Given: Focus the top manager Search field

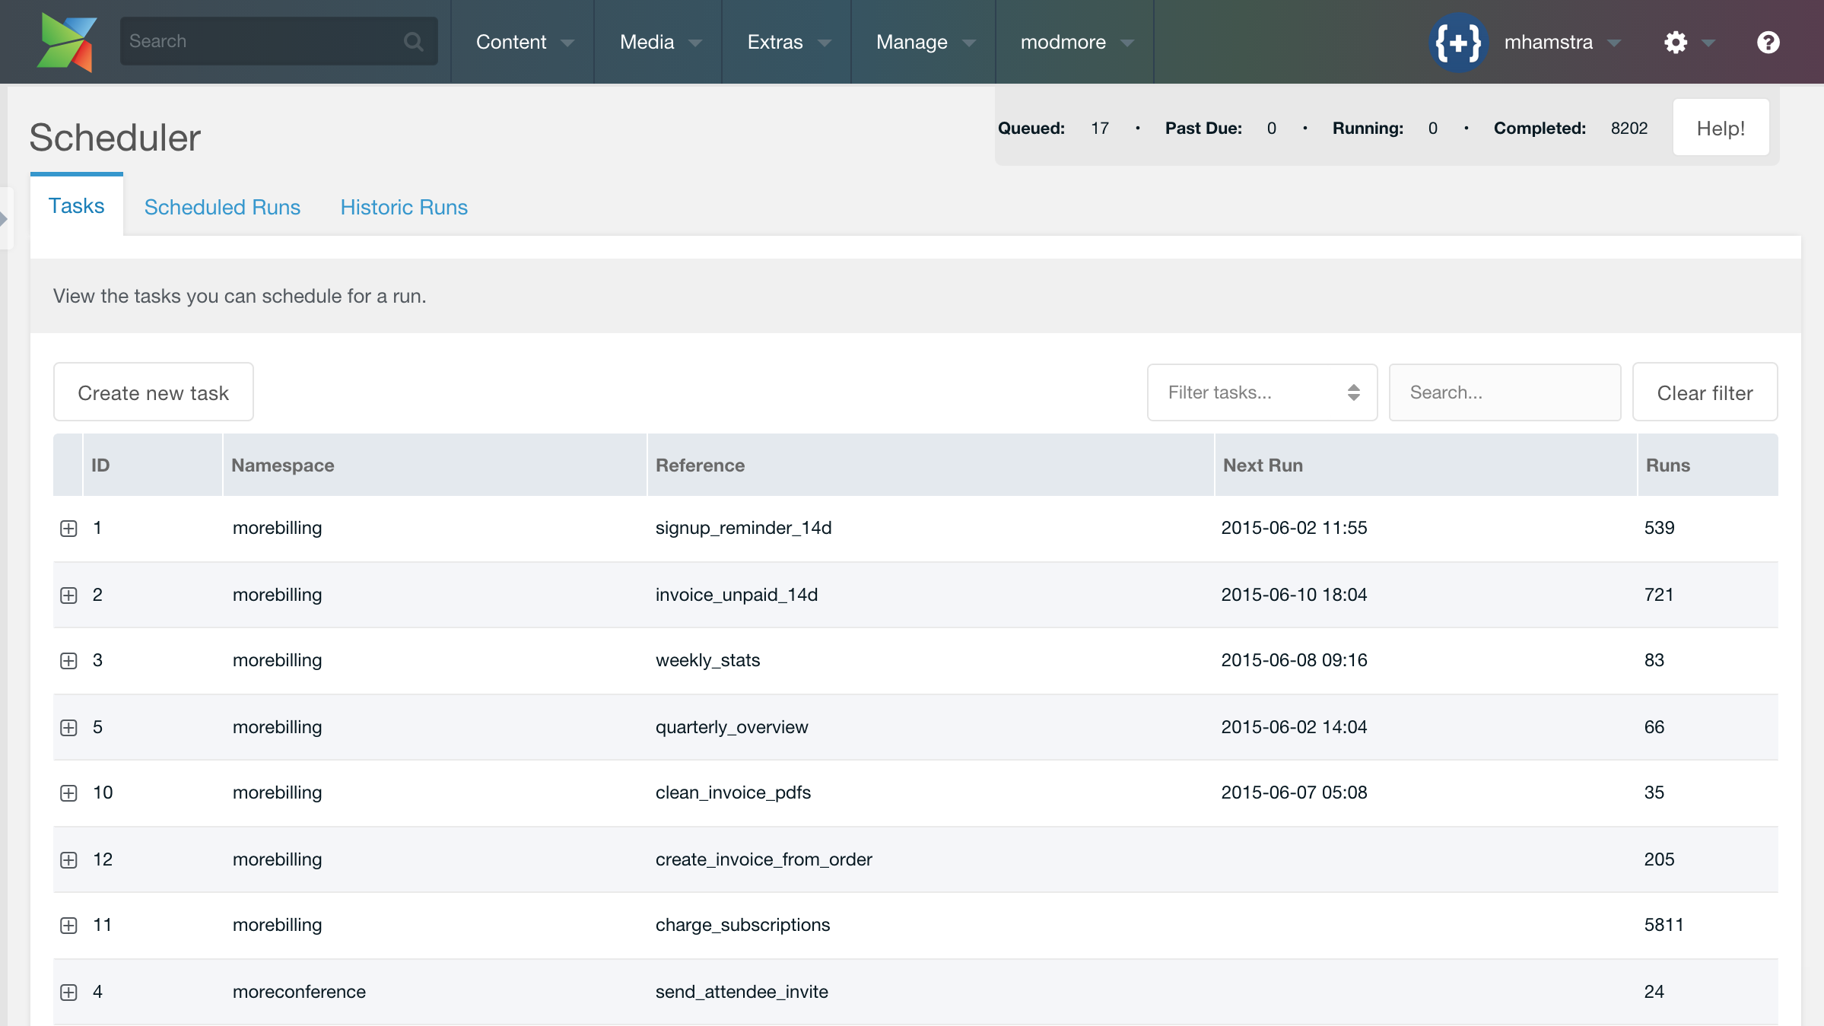Looking at the screenshot, I should tap(278, 41).
